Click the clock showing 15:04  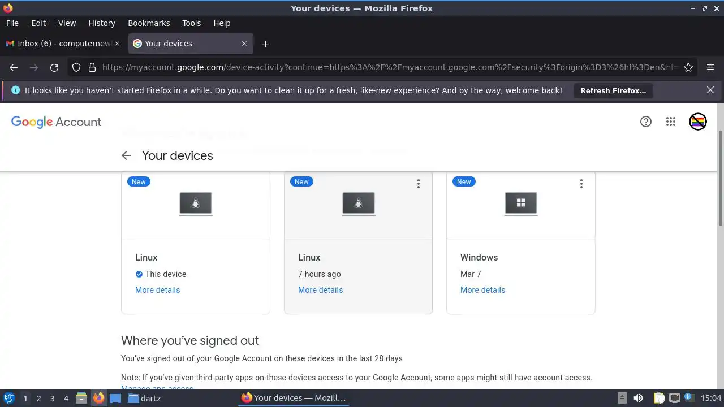coord(711,398)
